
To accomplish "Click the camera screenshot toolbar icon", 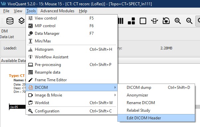I will pos(166,21).
